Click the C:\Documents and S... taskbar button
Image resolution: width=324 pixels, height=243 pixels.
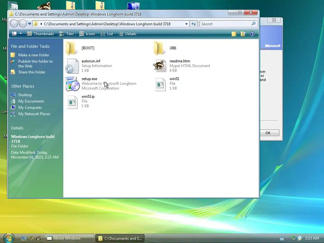[120, 238]
